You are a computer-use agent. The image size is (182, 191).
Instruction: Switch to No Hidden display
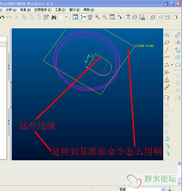point(168,17)
